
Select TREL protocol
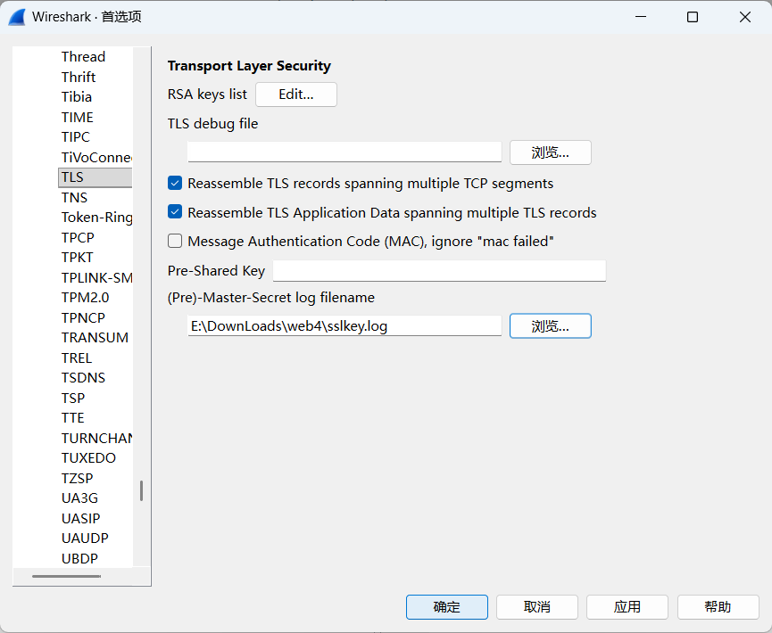point(77,358)
